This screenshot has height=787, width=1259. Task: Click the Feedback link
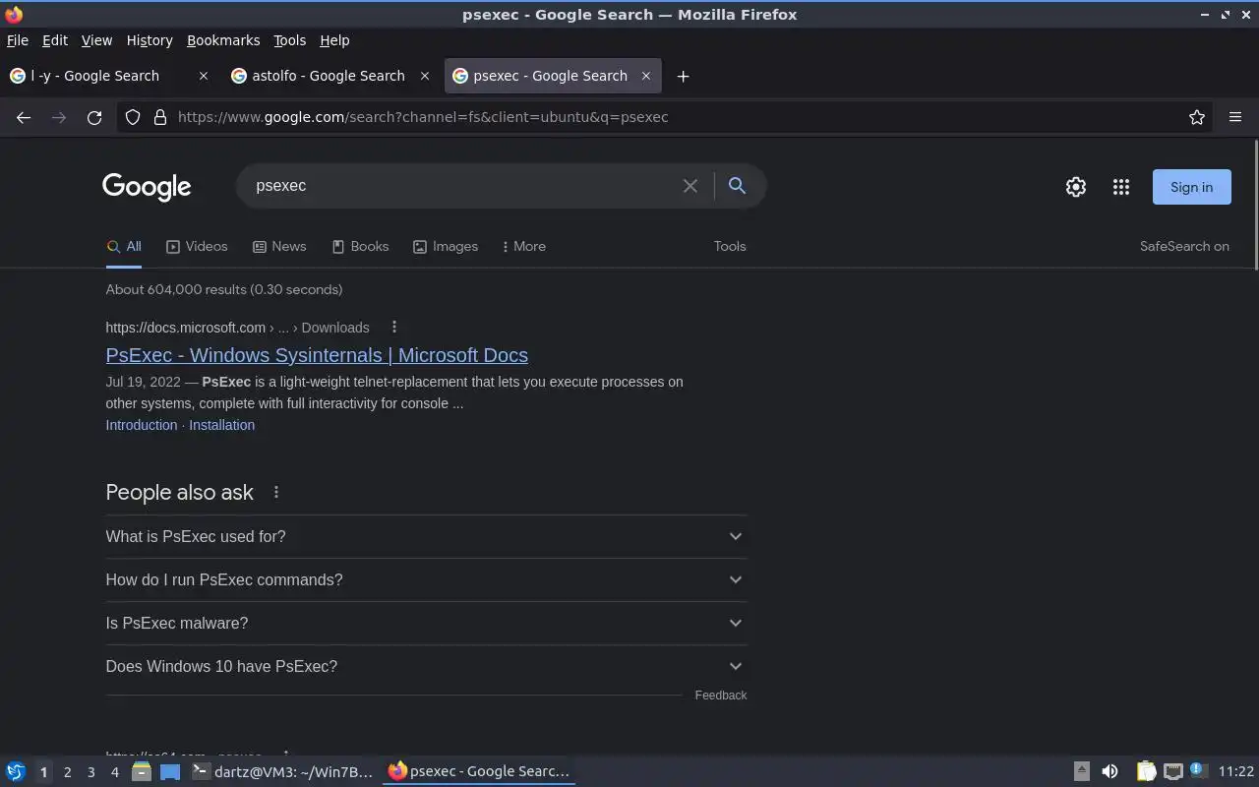point(721,695)
